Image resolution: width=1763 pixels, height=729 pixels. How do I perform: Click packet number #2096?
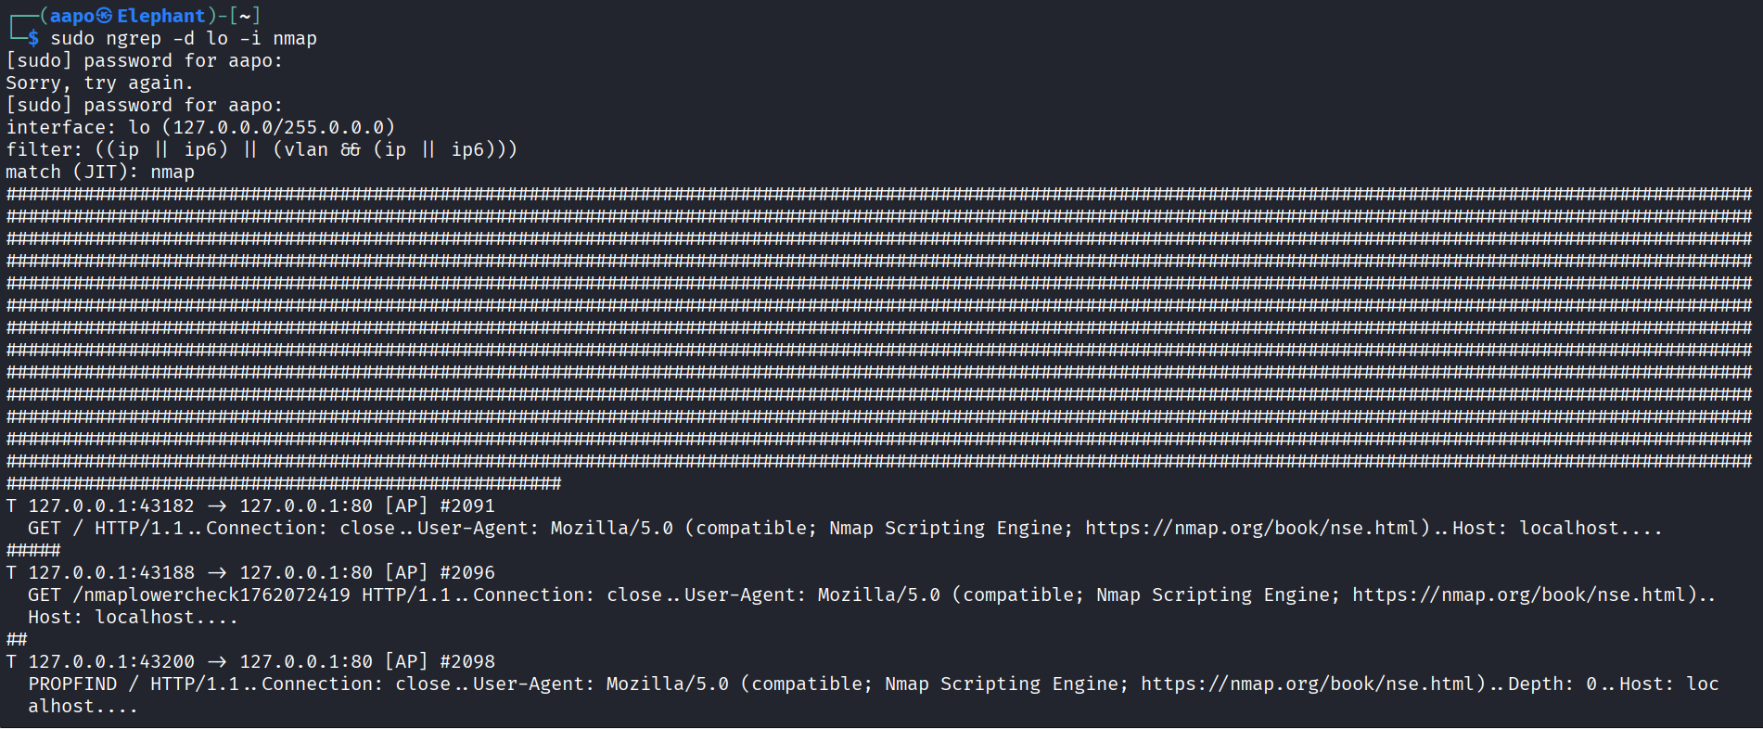point(467,572)
